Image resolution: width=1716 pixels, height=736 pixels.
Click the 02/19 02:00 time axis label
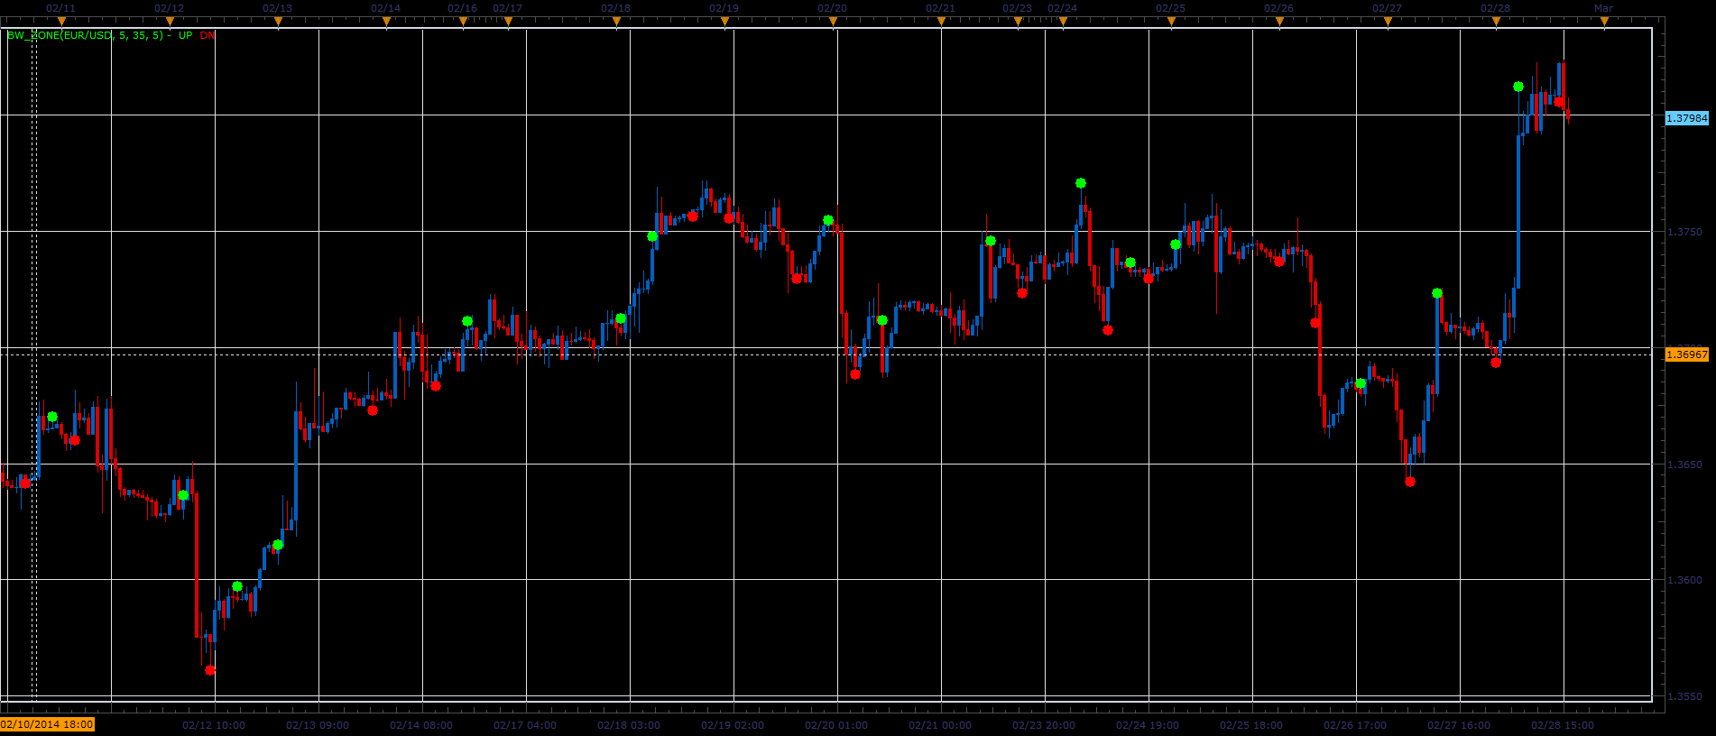[x=733, y=725]
